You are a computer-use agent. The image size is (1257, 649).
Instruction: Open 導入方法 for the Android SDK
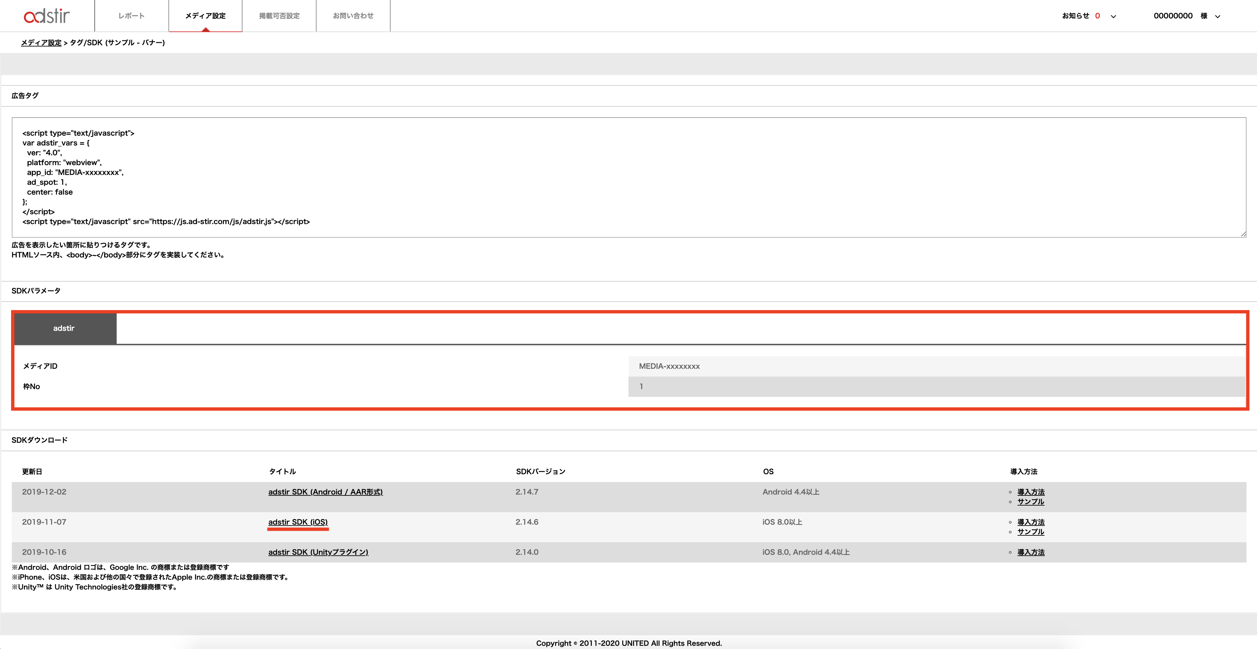(1031, 492)
